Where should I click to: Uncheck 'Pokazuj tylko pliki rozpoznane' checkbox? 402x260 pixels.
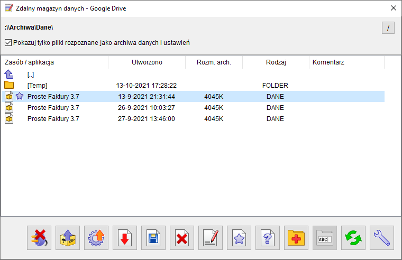(8, 42)
